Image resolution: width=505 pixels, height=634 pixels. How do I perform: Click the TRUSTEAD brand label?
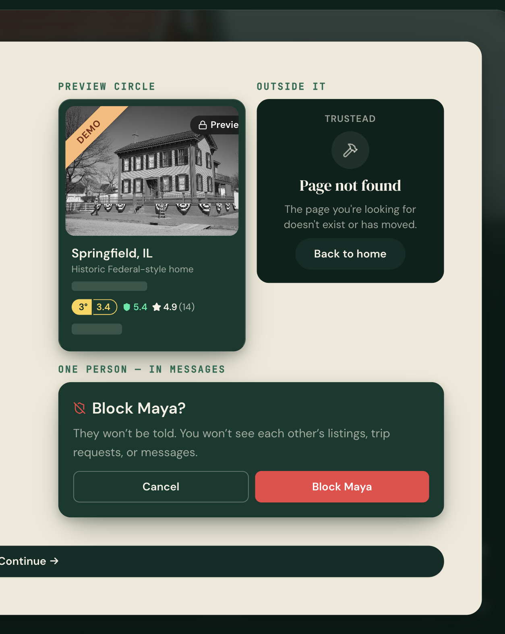point(350,119)
